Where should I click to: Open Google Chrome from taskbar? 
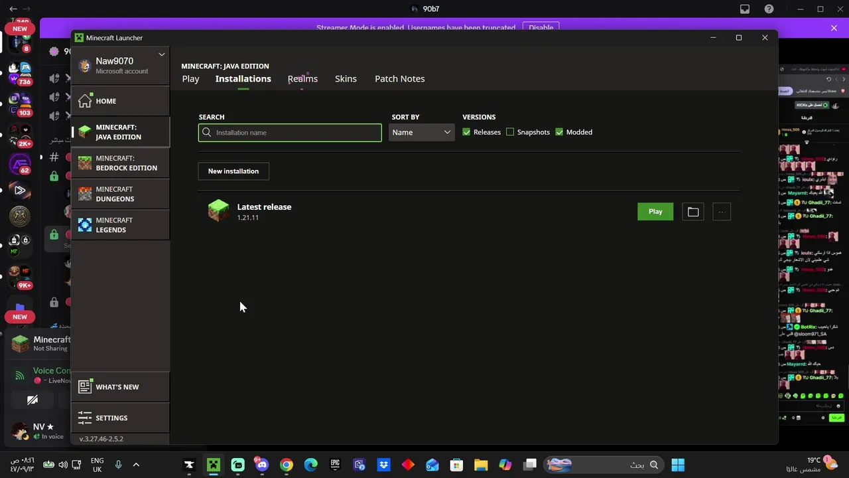click(287, 465)
